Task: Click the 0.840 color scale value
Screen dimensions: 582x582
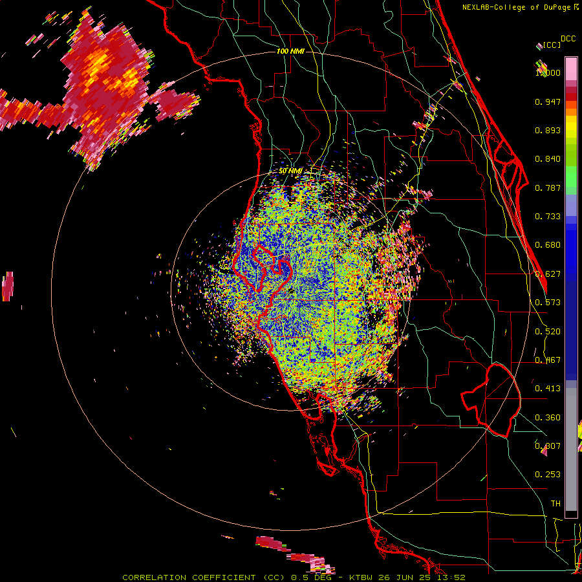Action: click(548, 159)
